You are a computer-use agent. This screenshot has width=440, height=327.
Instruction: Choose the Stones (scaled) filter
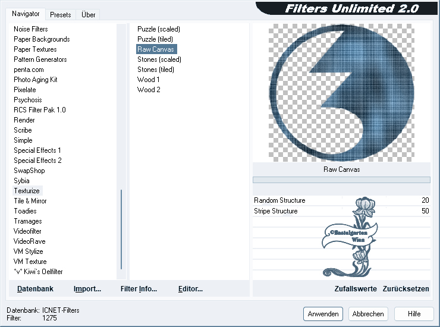[x=159, y=59]
